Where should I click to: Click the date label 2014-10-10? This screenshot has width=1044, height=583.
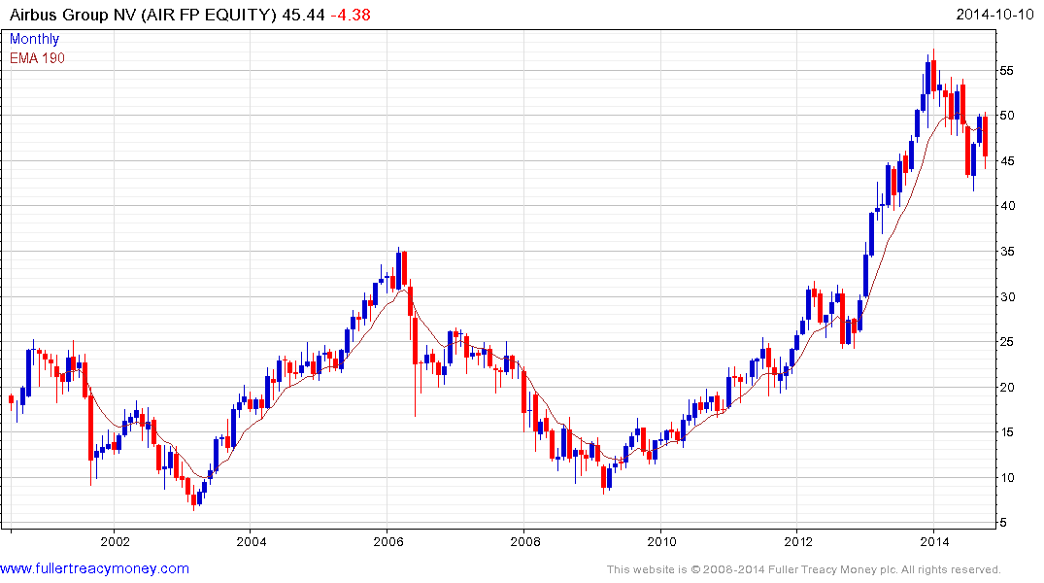click(994, 15)
